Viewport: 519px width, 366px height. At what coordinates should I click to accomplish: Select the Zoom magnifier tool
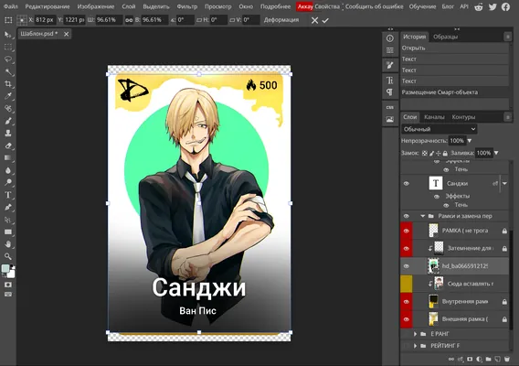(8, 256)
